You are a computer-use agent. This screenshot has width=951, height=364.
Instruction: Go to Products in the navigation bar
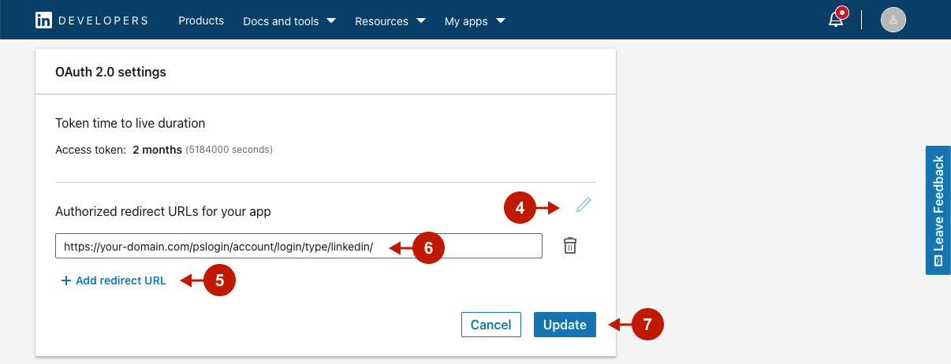(x=201, y=20)
